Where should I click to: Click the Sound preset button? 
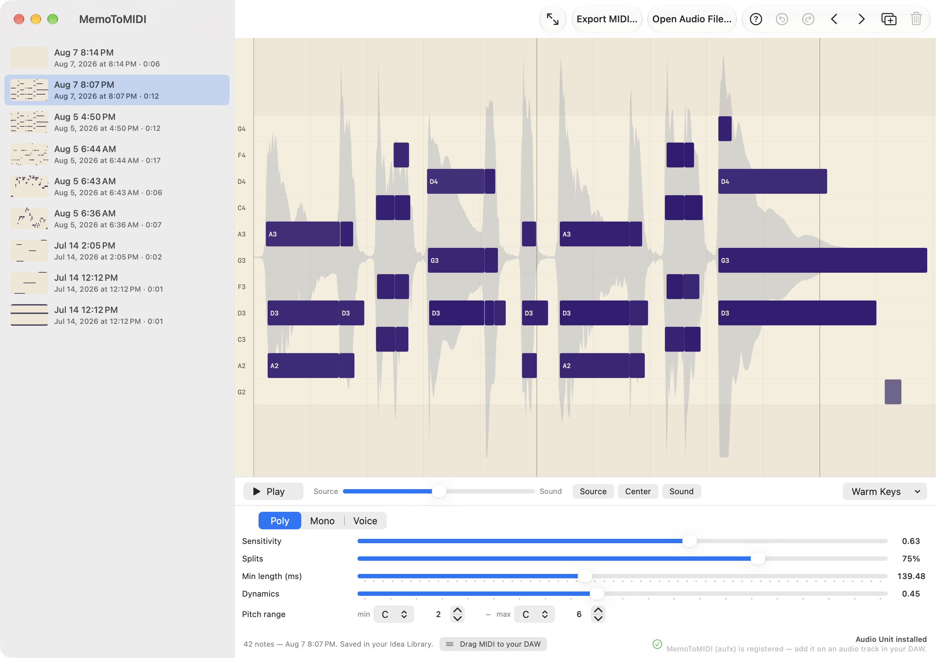(x=681, y=491)
